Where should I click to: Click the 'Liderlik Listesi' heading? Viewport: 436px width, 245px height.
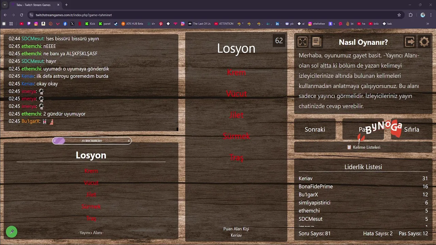click(x=363, y=167)
